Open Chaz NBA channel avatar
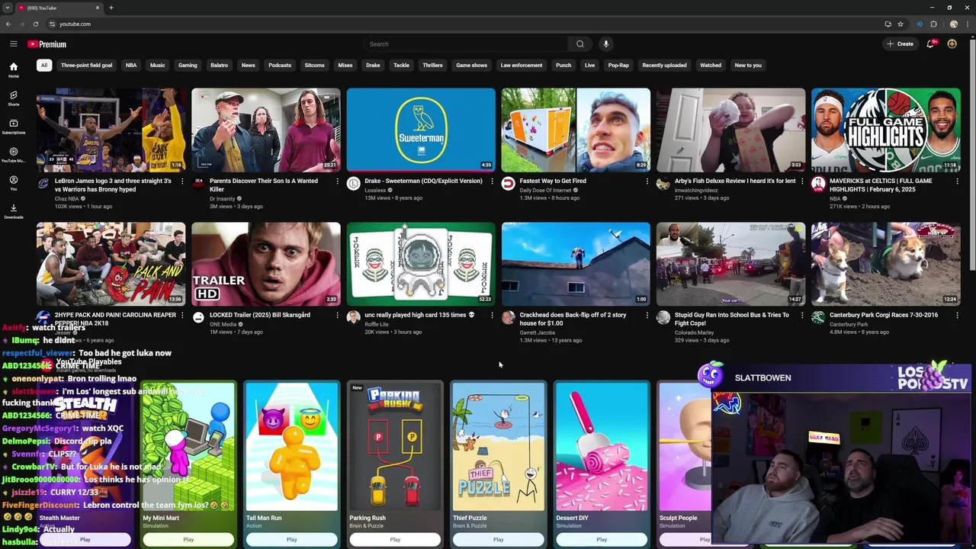976x549 pixels. [x=43, y=184]
